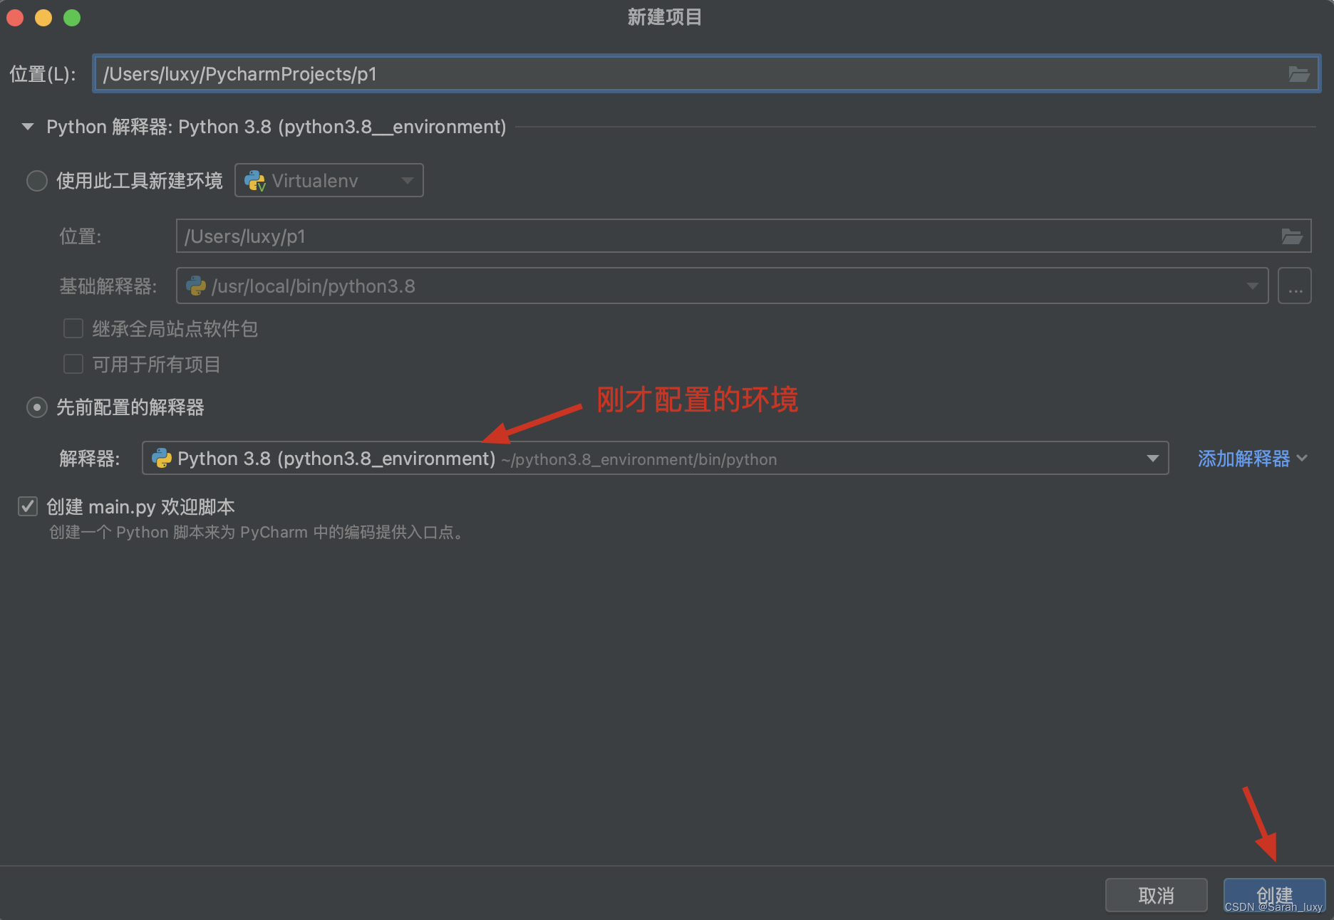Select 'New environment using' radio button

36,181
